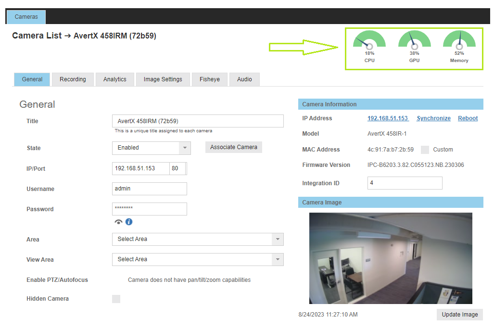Click the Memory usage gauge
The width and height of the screenshot is (494, 330).
point(459,42)
